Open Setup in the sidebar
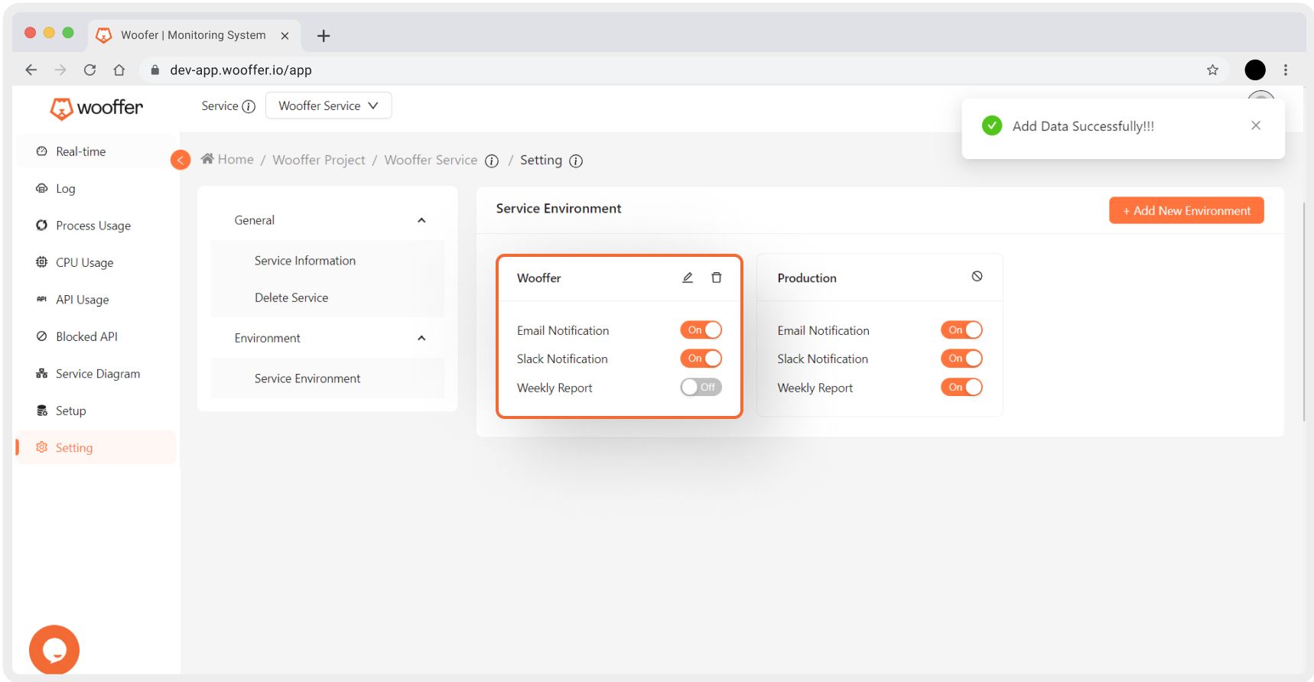The image size is (1314, 682). coord(96,411)
